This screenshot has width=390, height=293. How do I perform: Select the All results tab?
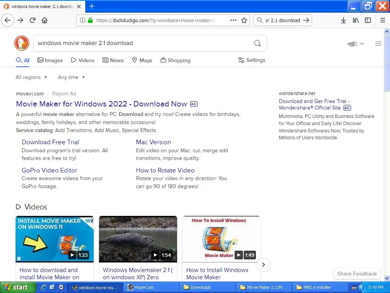pos(22,60)
